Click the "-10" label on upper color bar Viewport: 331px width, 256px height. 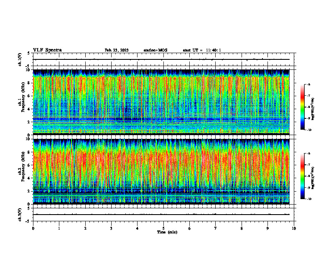tap(309, 130)
